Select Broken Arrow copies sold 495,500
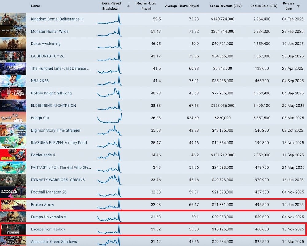This screenshot has width=307, height=246. [262, 205]
